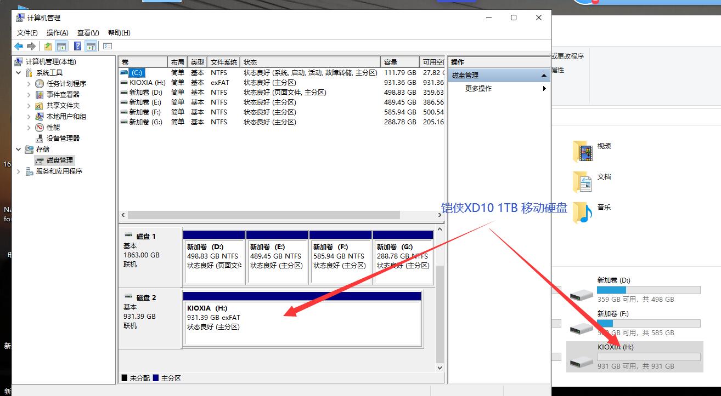Click the 更多操作 action link
This screenshot has width=721, height=396.
(478, 89)
